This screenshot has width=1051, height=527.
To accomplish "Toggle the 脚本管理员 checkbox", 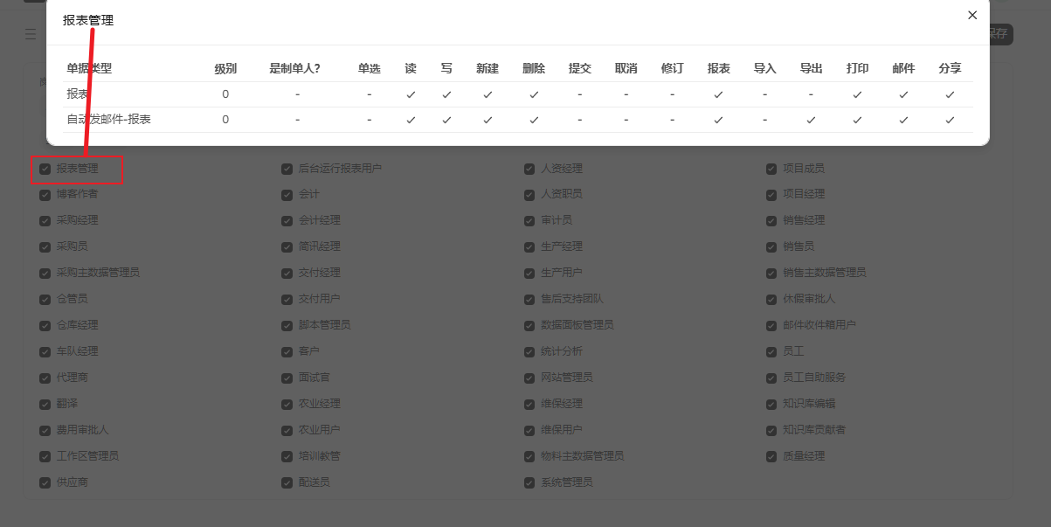I will (x=287, y=325).
